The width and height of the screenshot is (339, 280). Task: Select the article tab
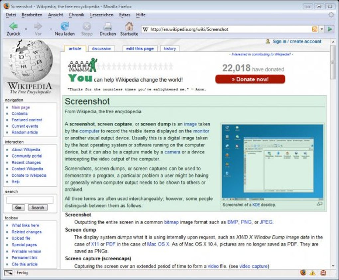[75, 48]
